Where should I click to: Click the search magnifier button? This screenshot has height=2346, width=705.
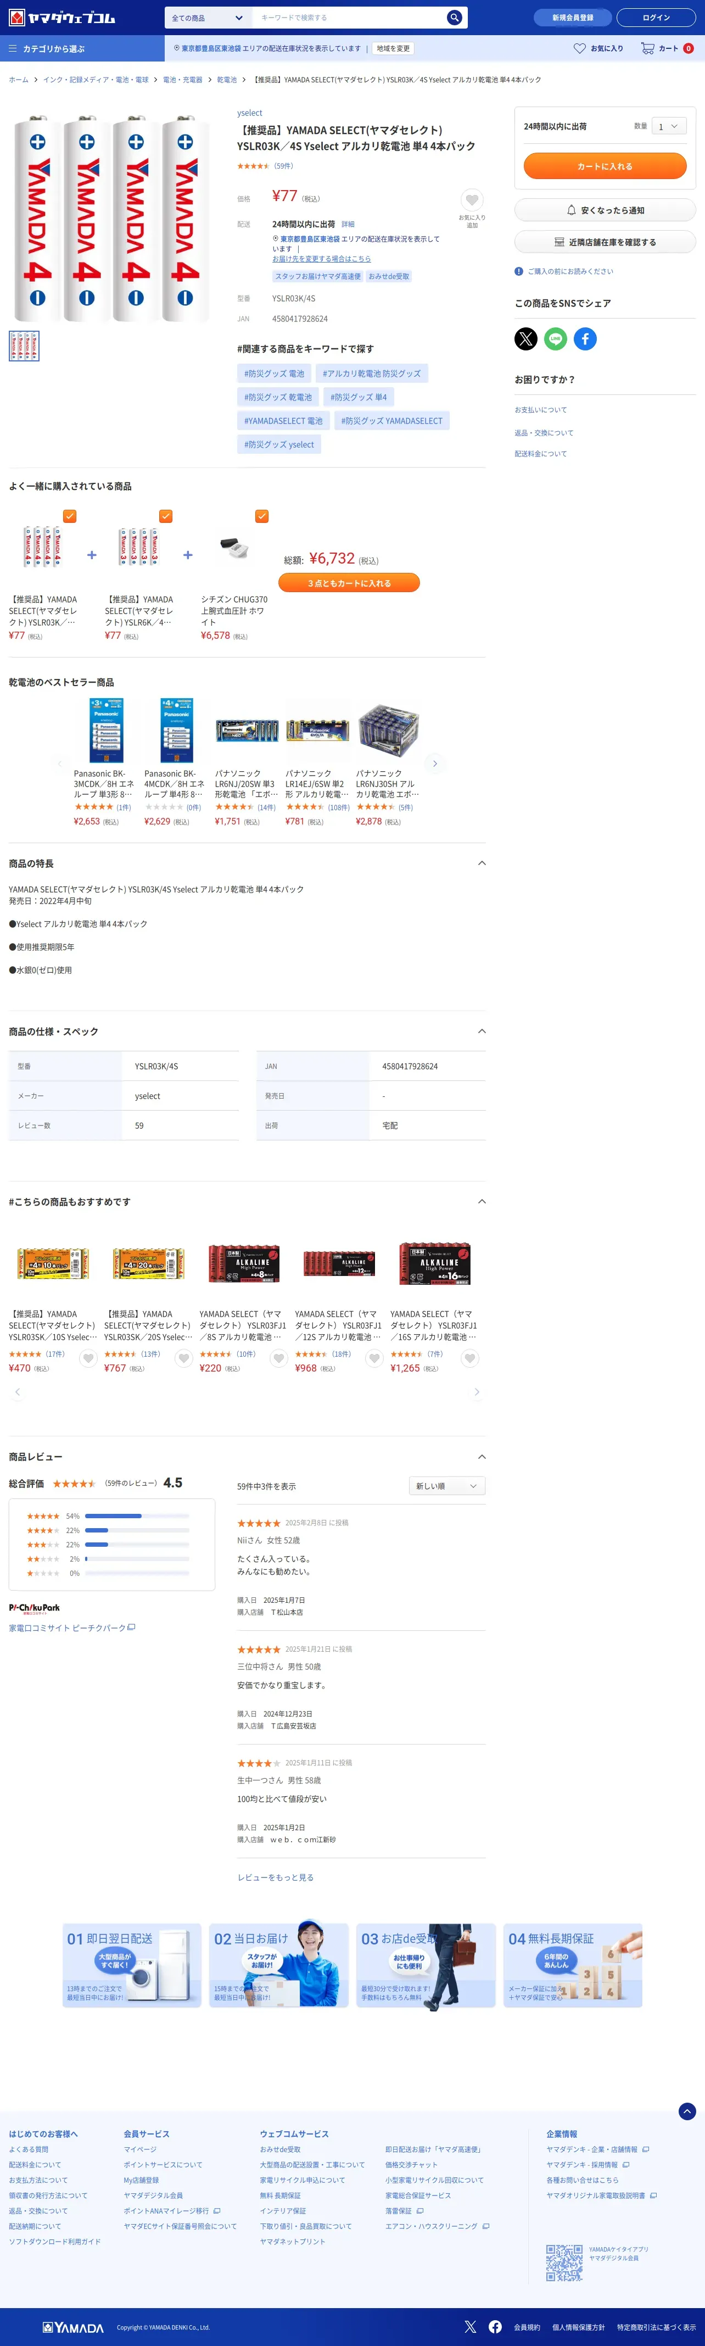click(454, 18)
